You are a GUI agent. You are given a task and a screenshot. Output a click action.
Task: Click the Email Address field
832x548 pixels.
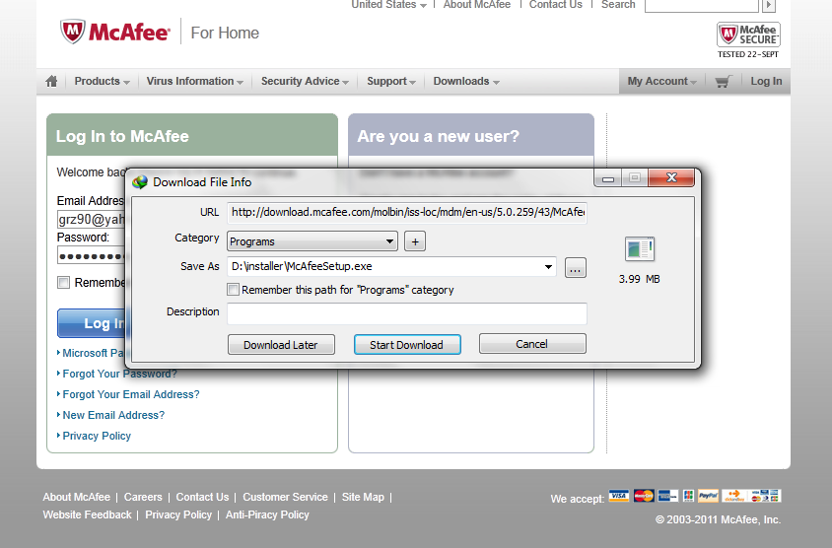coord(91,219)
